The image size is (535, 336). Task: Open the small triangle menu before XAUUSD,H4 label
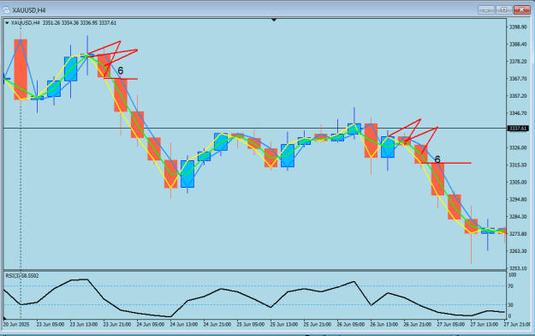(x=7, y=23)
